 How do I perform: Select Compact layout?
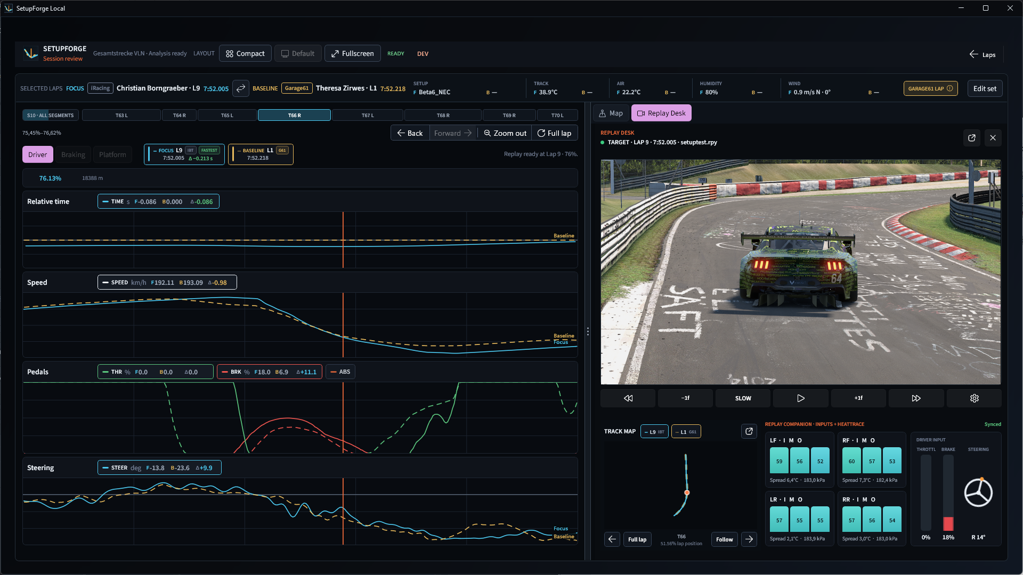click(x=245, y=53)
